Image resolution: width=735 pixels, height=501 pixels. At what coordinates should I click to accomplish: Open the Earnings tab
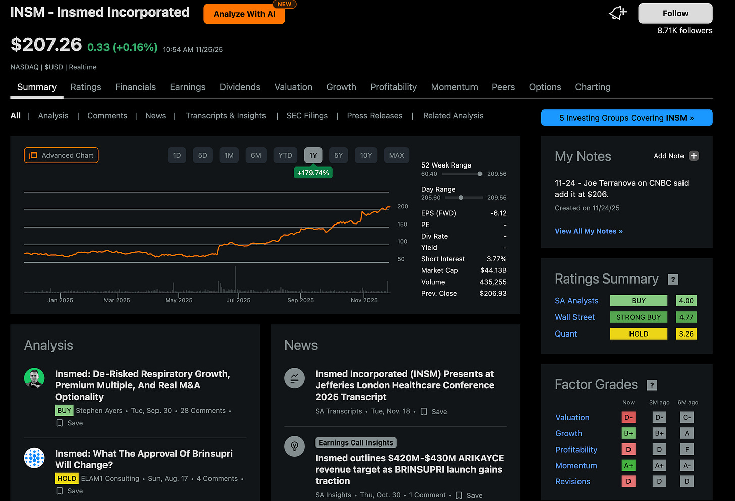click(x=188, y=87)
